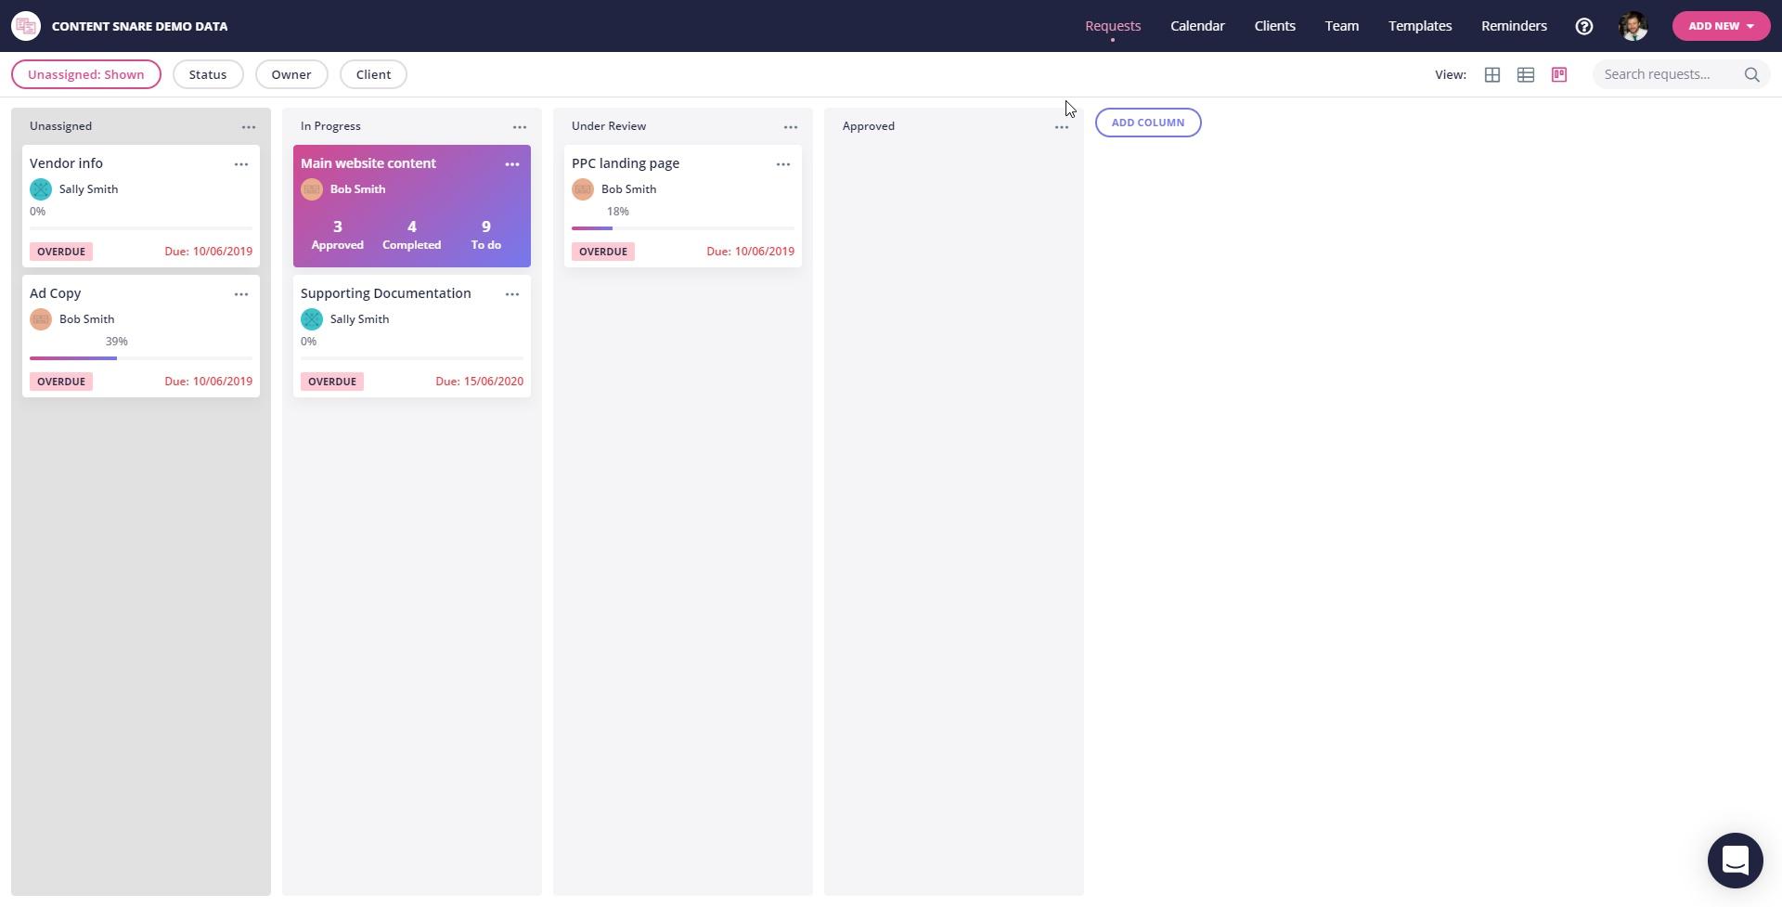Click the 3 Approved count

point(337,235)
